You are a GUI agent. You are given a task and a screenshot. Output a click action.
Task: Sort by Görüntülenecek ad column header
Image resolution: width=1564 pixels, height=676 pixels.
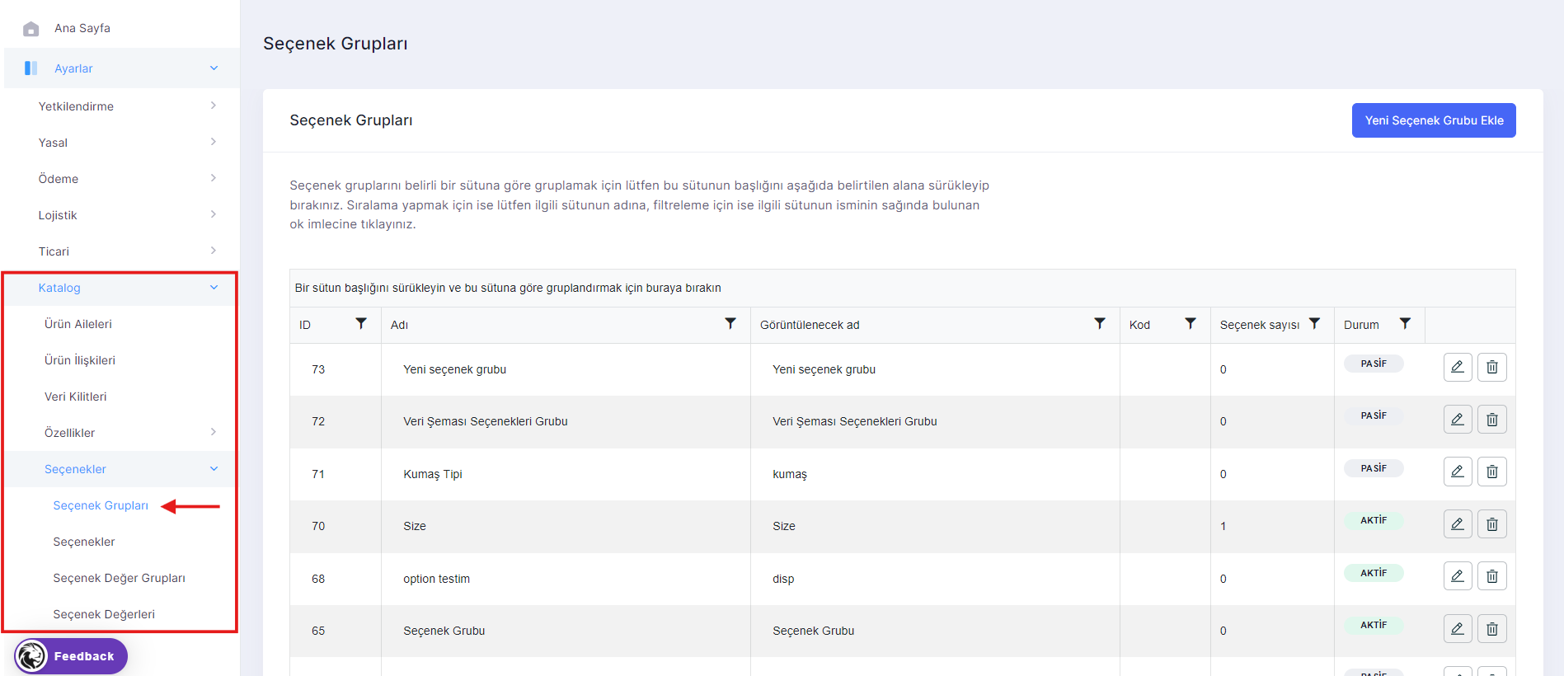point(810,325)
